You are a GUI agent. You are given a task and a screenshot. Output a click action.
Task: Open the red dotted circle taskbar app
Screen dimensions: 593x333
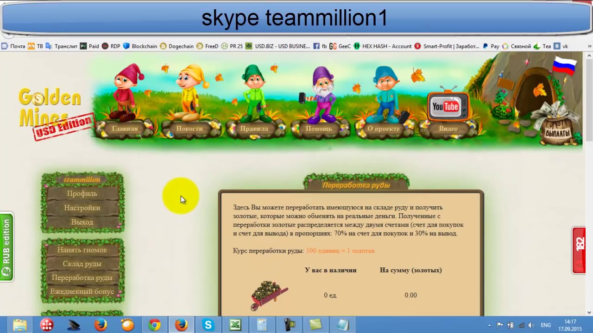click(x=46, y=325)
